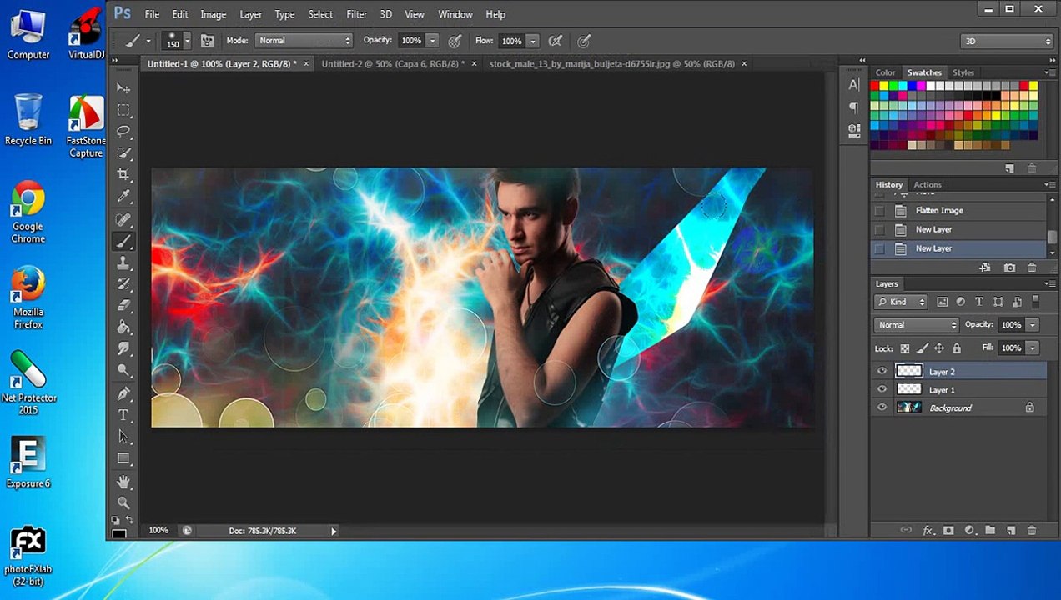The image size is (1061, 600).
Task: Select the Rectangular Marquee tool
Action: (x=123, y=109)
